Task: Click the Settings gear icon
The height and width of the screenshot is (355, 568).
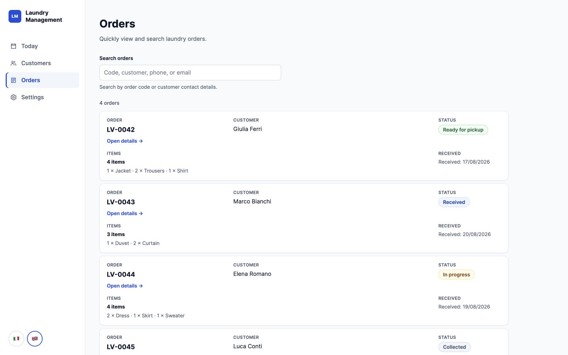Action: [x=13, y=97]
